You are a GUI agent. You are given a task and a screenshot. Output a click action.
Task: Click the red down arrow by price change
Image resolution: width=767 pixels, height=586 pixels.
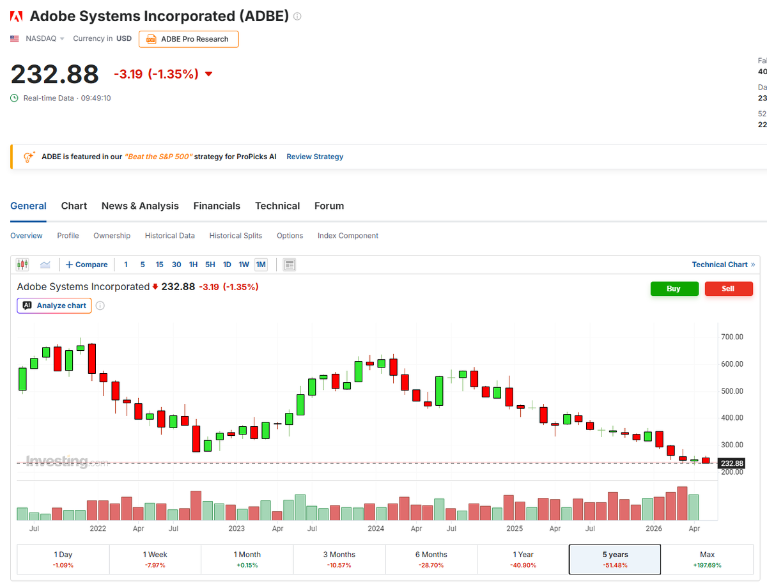point(208,74)
